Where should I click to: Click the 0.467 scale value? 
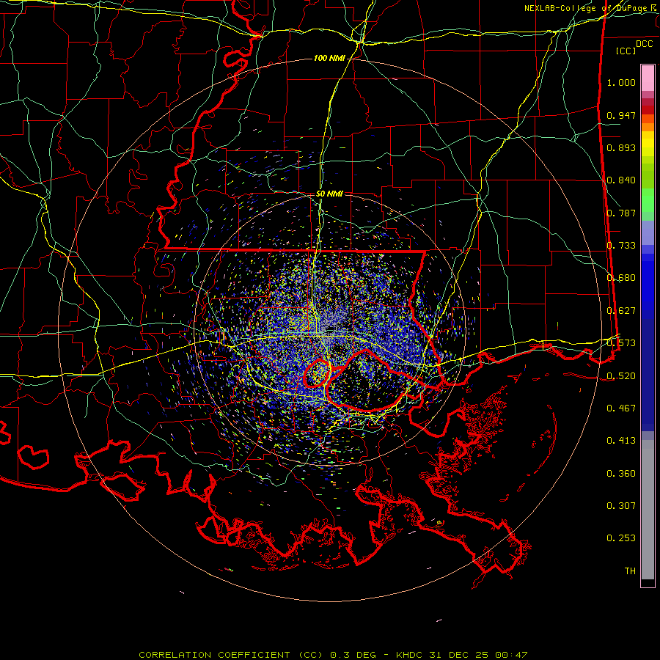point(621,408)
